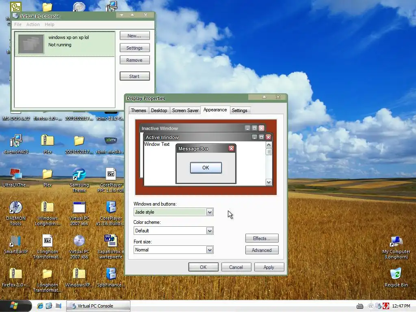This screenshot has height=312, width=416.
Task: Select the UltraUXThe... desktop icon
Action: [16, 174]
